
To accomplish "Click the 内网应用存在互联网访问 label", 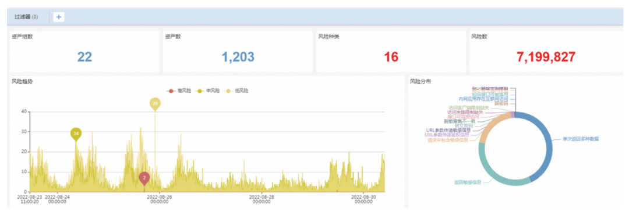I will (x=483, y=99).
